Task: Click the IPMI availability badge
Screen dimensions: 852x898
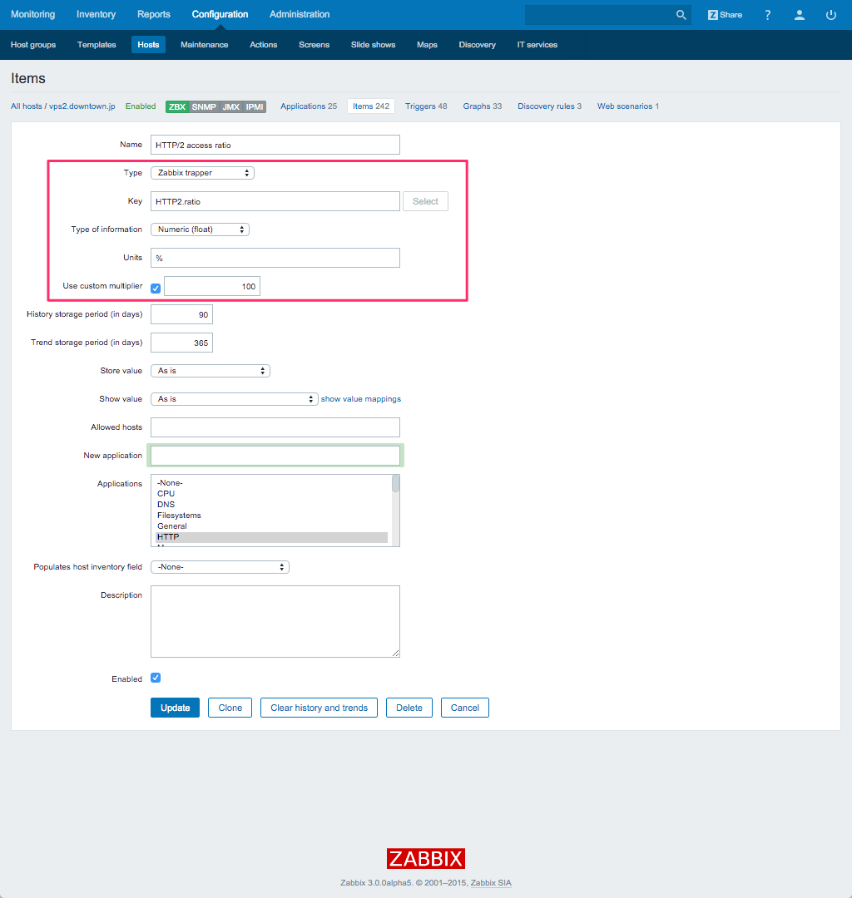Action: coord(255,106)
